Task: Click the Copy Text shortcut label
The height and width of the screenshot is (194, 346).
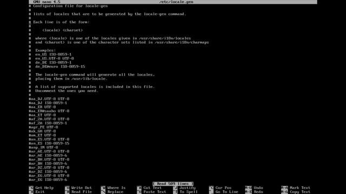Action: [x=300, y=192]
